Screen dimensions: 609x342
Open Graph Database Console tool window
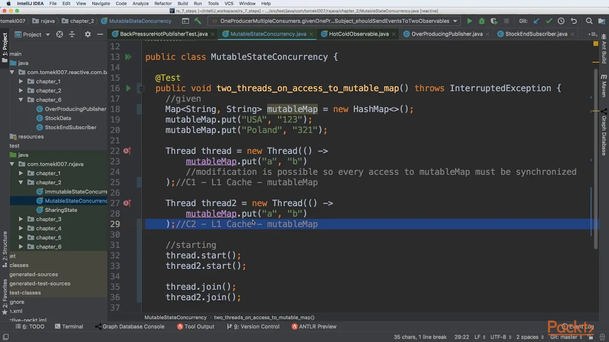click(x=129, y=327)
